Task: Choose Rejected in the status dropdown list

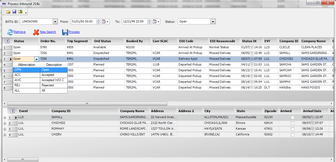Action: point(48,85)
